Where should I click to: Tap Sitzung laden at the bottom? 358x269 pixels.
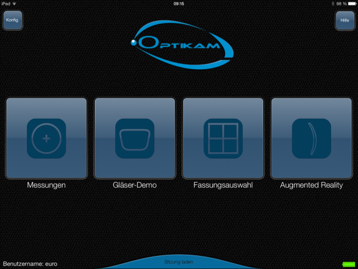(178, 262)
